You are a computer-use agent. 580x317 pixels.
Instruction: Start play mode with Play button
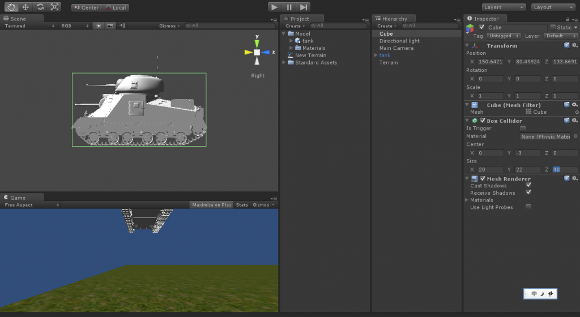point(274,7)
